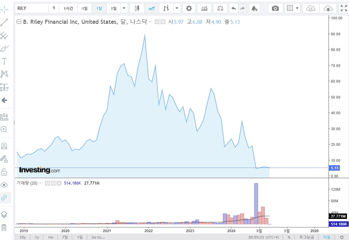Set range to 10y
349x240 pixels.
point(23,237)
